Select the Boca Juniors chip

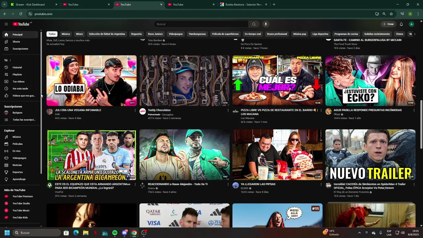coord(155,34)
